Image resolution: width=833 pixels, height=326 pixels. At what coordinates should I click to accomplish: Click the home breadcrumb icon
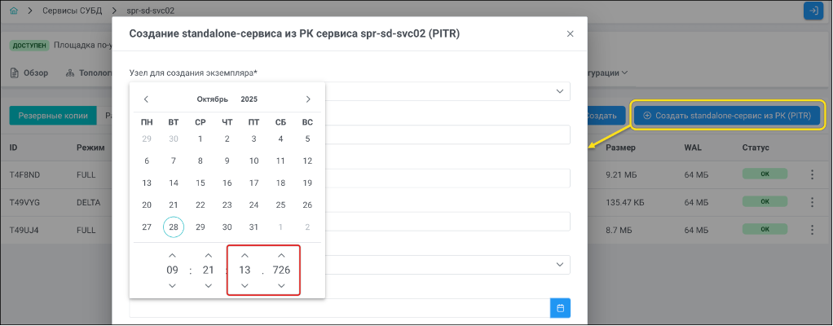coord(14,11)
